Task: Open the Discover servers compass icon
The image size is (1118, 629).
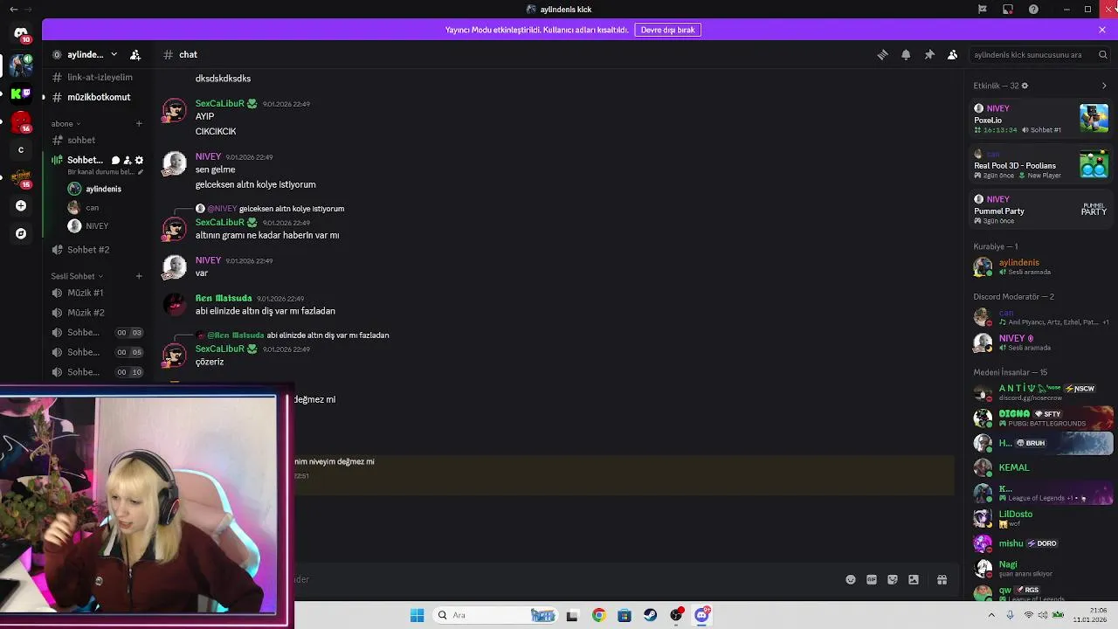Action: (21, 234)
